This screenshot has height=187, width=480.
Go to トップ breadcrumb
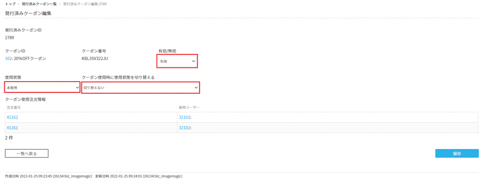10,4
